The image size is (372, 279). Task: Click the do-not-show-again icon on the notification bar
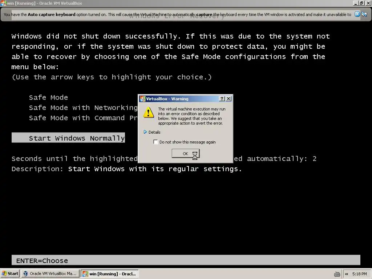(364, 14)
